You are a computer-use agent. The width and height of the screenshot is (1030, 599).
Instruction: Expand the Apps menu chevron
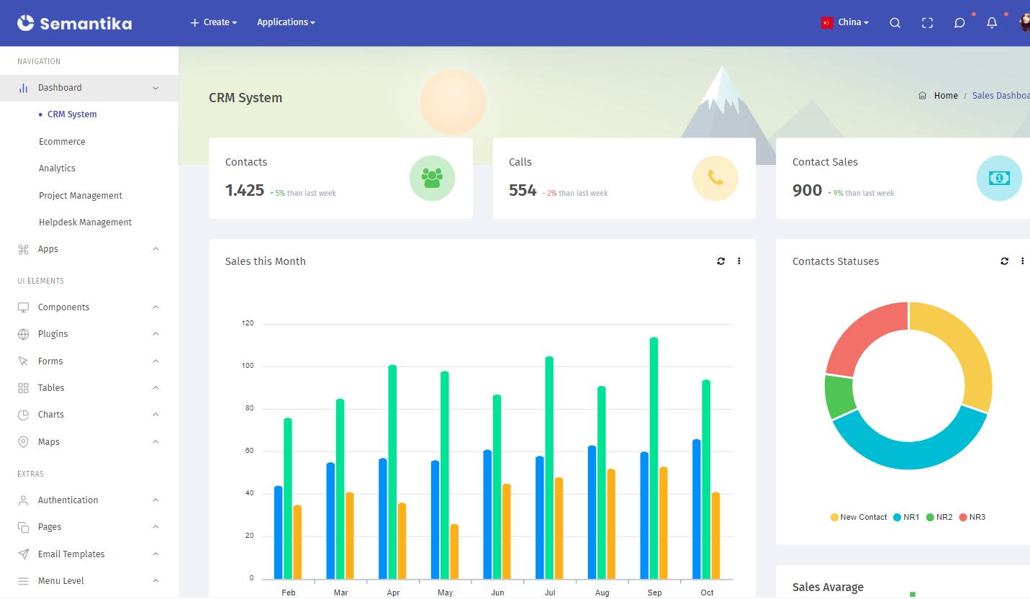coord(155,249)
